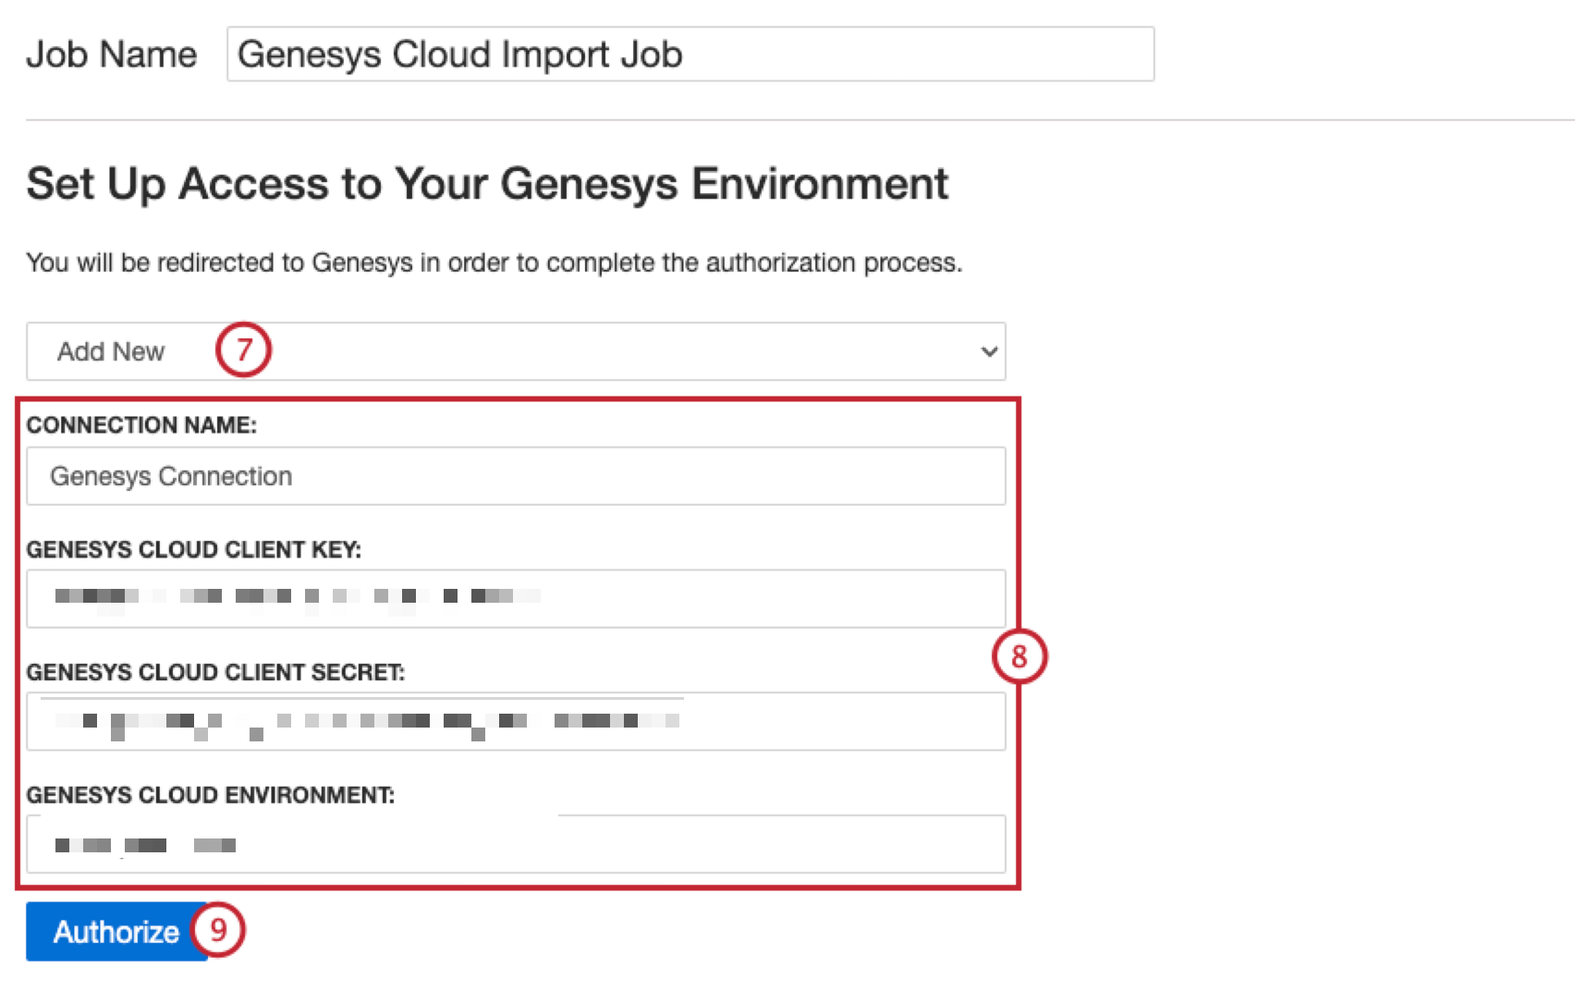1575x991 pixels.
Task: Click the Genesys Cloud Environment field
Action: (515, 844)
